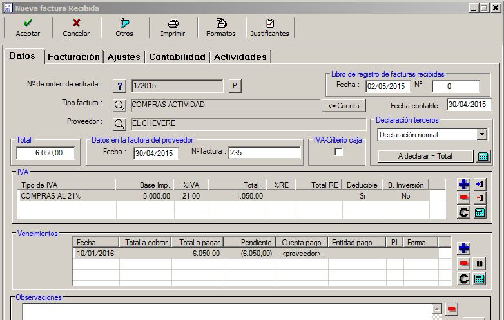Click the order number field 1/2015
This screenshot has width=504, height=320.
tap(177, 86)
